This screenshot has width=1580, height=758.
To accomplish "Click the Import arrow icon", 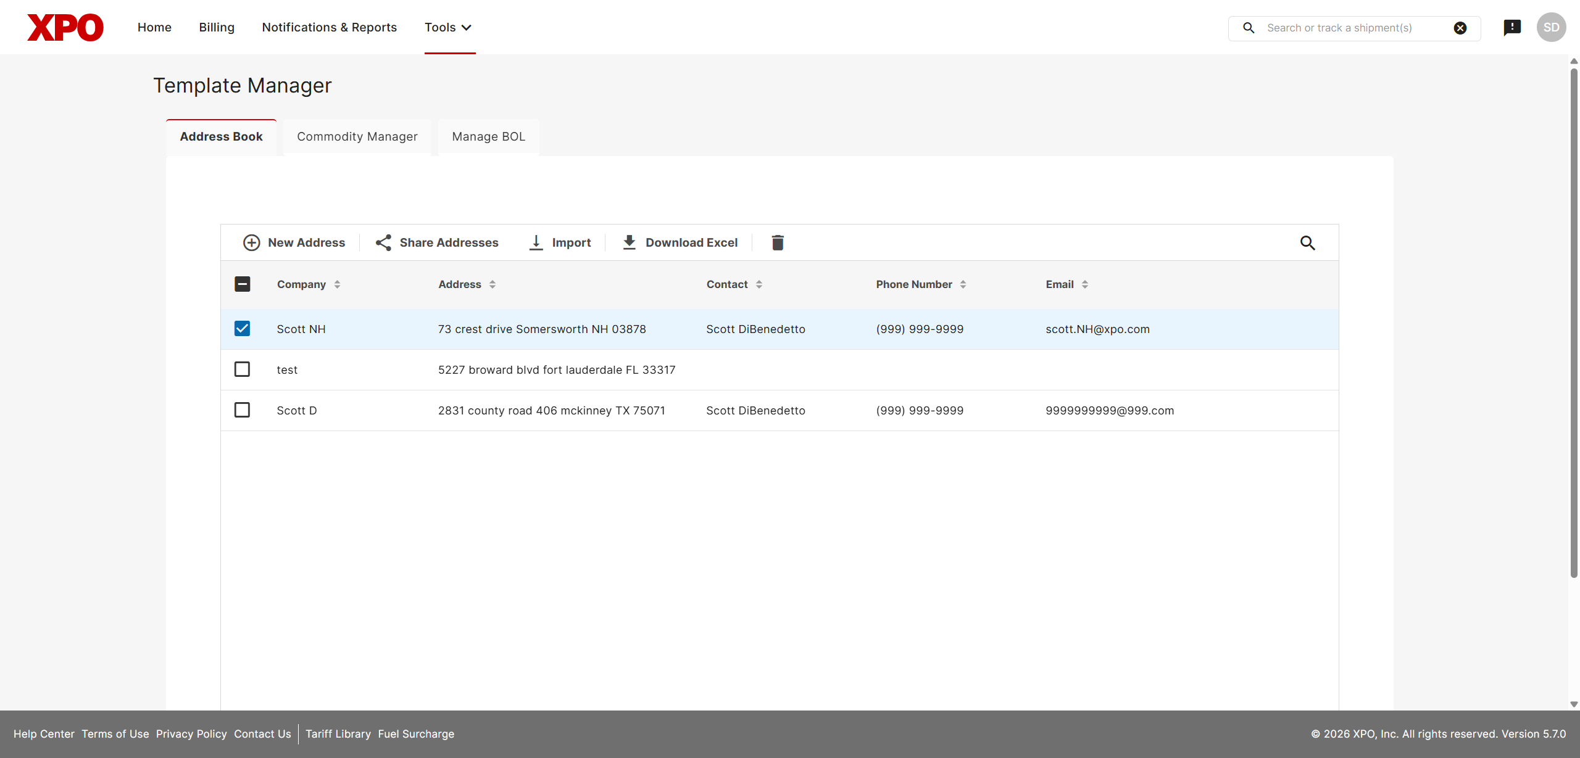I will click(x=536, y=242).
